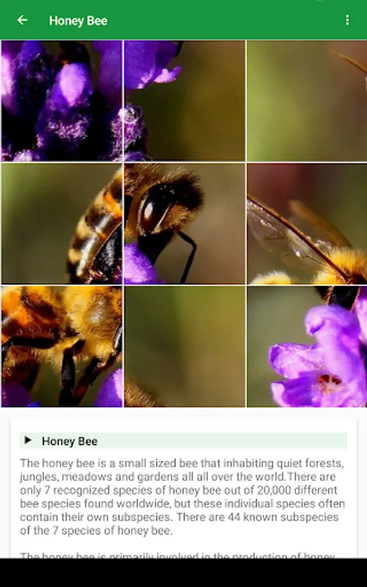Tap the Honey Bee title in toolbar

78,21
